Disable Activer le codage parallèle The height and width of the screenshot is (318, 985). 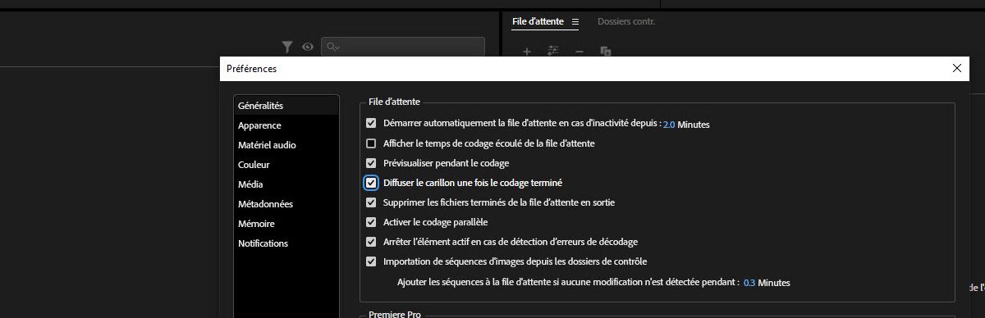click(371, 222)
